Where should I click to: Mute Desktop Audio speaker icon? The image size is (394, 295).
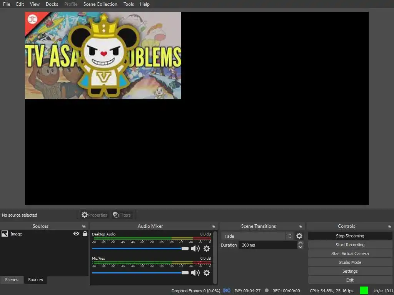[x=195, y=249]
